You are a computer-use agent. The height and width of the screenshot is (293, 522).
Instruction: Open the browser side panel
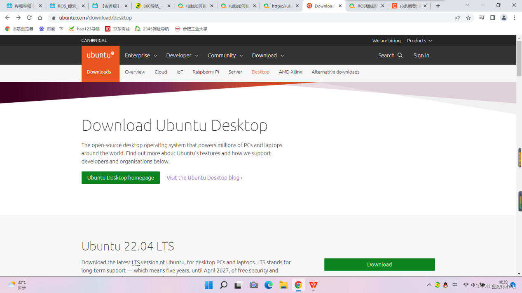(x=493, y=18)
